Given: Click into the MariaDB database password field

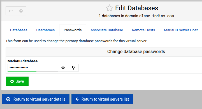Looking at the screenshot, I should [33, 67].
